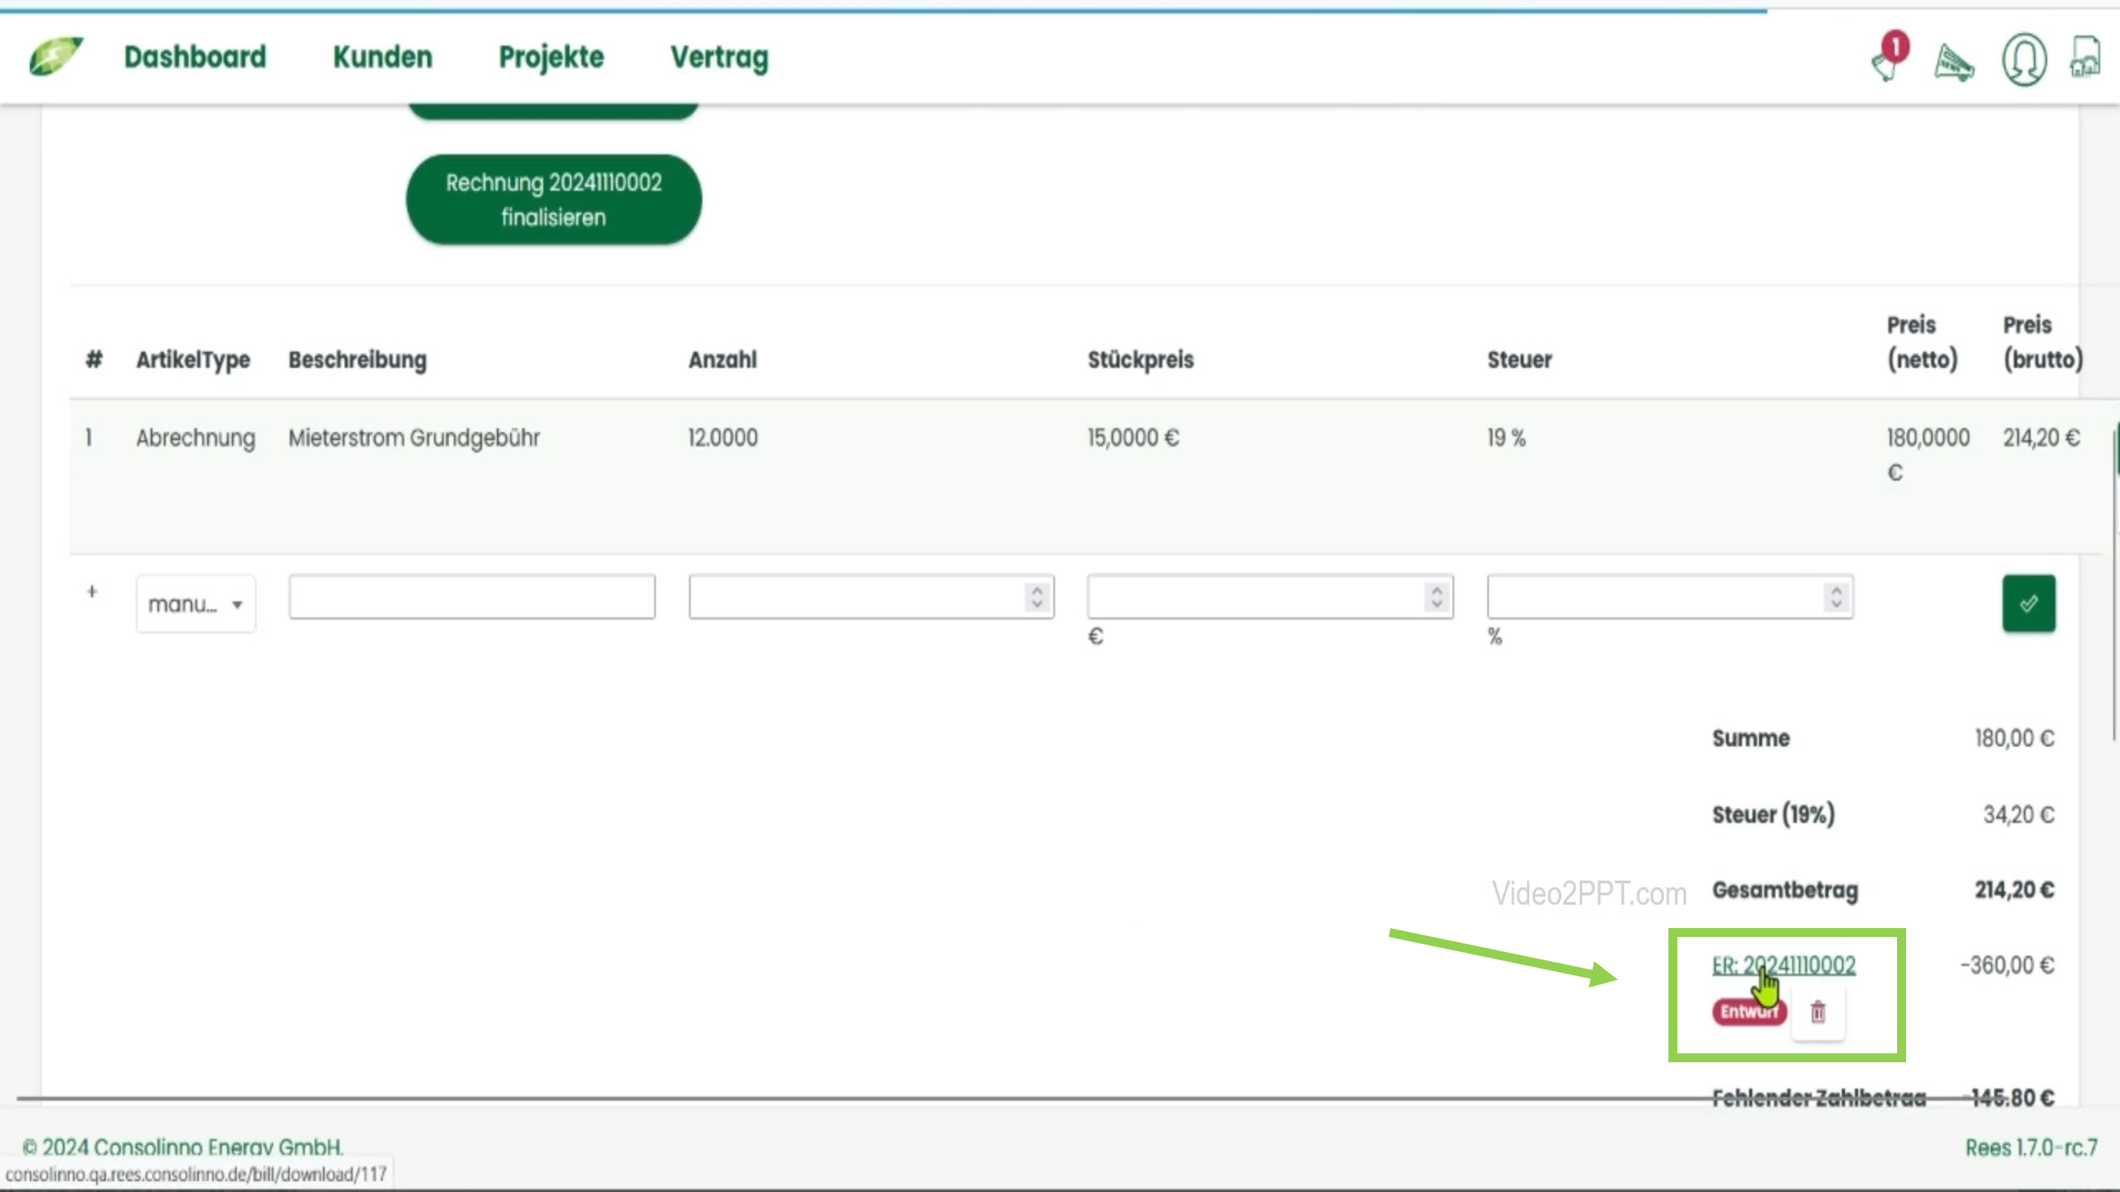
Task: Open the notification bell with red badge
Action: click(x=1888, y=59)
